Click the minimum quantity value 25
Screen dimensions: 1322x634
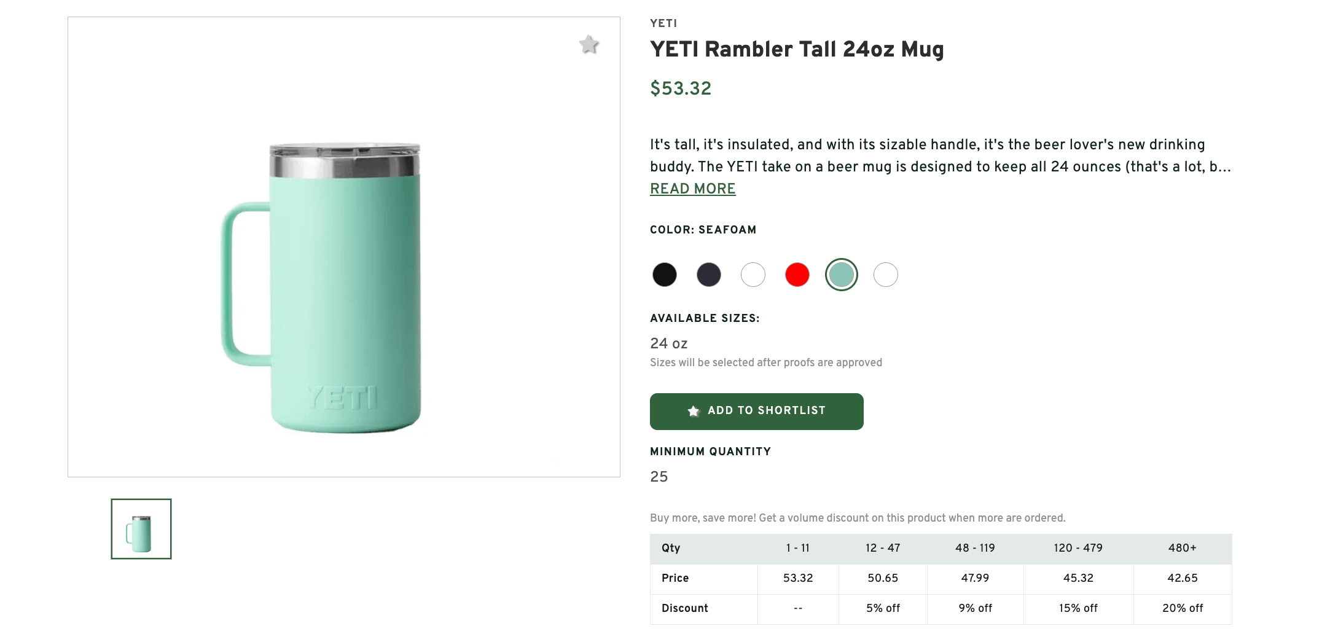(659, 476)
